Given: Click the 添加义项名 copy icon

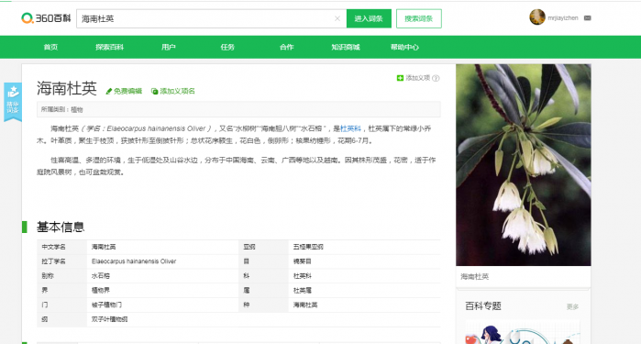Looking at the screenshot, I should click(155, 91).
